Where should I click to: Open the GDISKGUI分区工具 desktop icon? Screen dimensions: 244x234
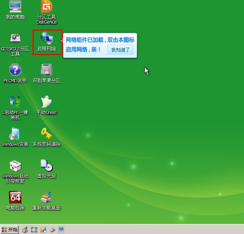pyautogui.click(x=15, y=39)
